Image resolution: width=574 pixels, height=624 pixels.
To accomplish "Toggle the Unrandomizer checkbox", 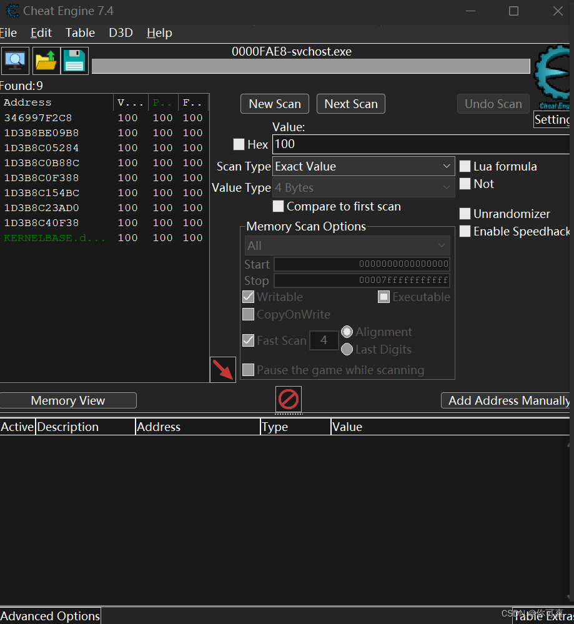I will click(465, 214).
